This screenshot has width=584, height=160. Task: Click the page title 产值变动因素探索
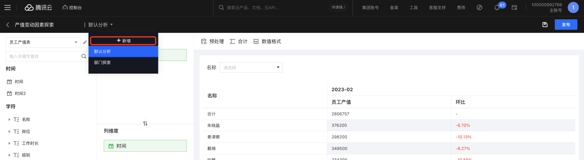pyautogui.click(x=34, y=25)
